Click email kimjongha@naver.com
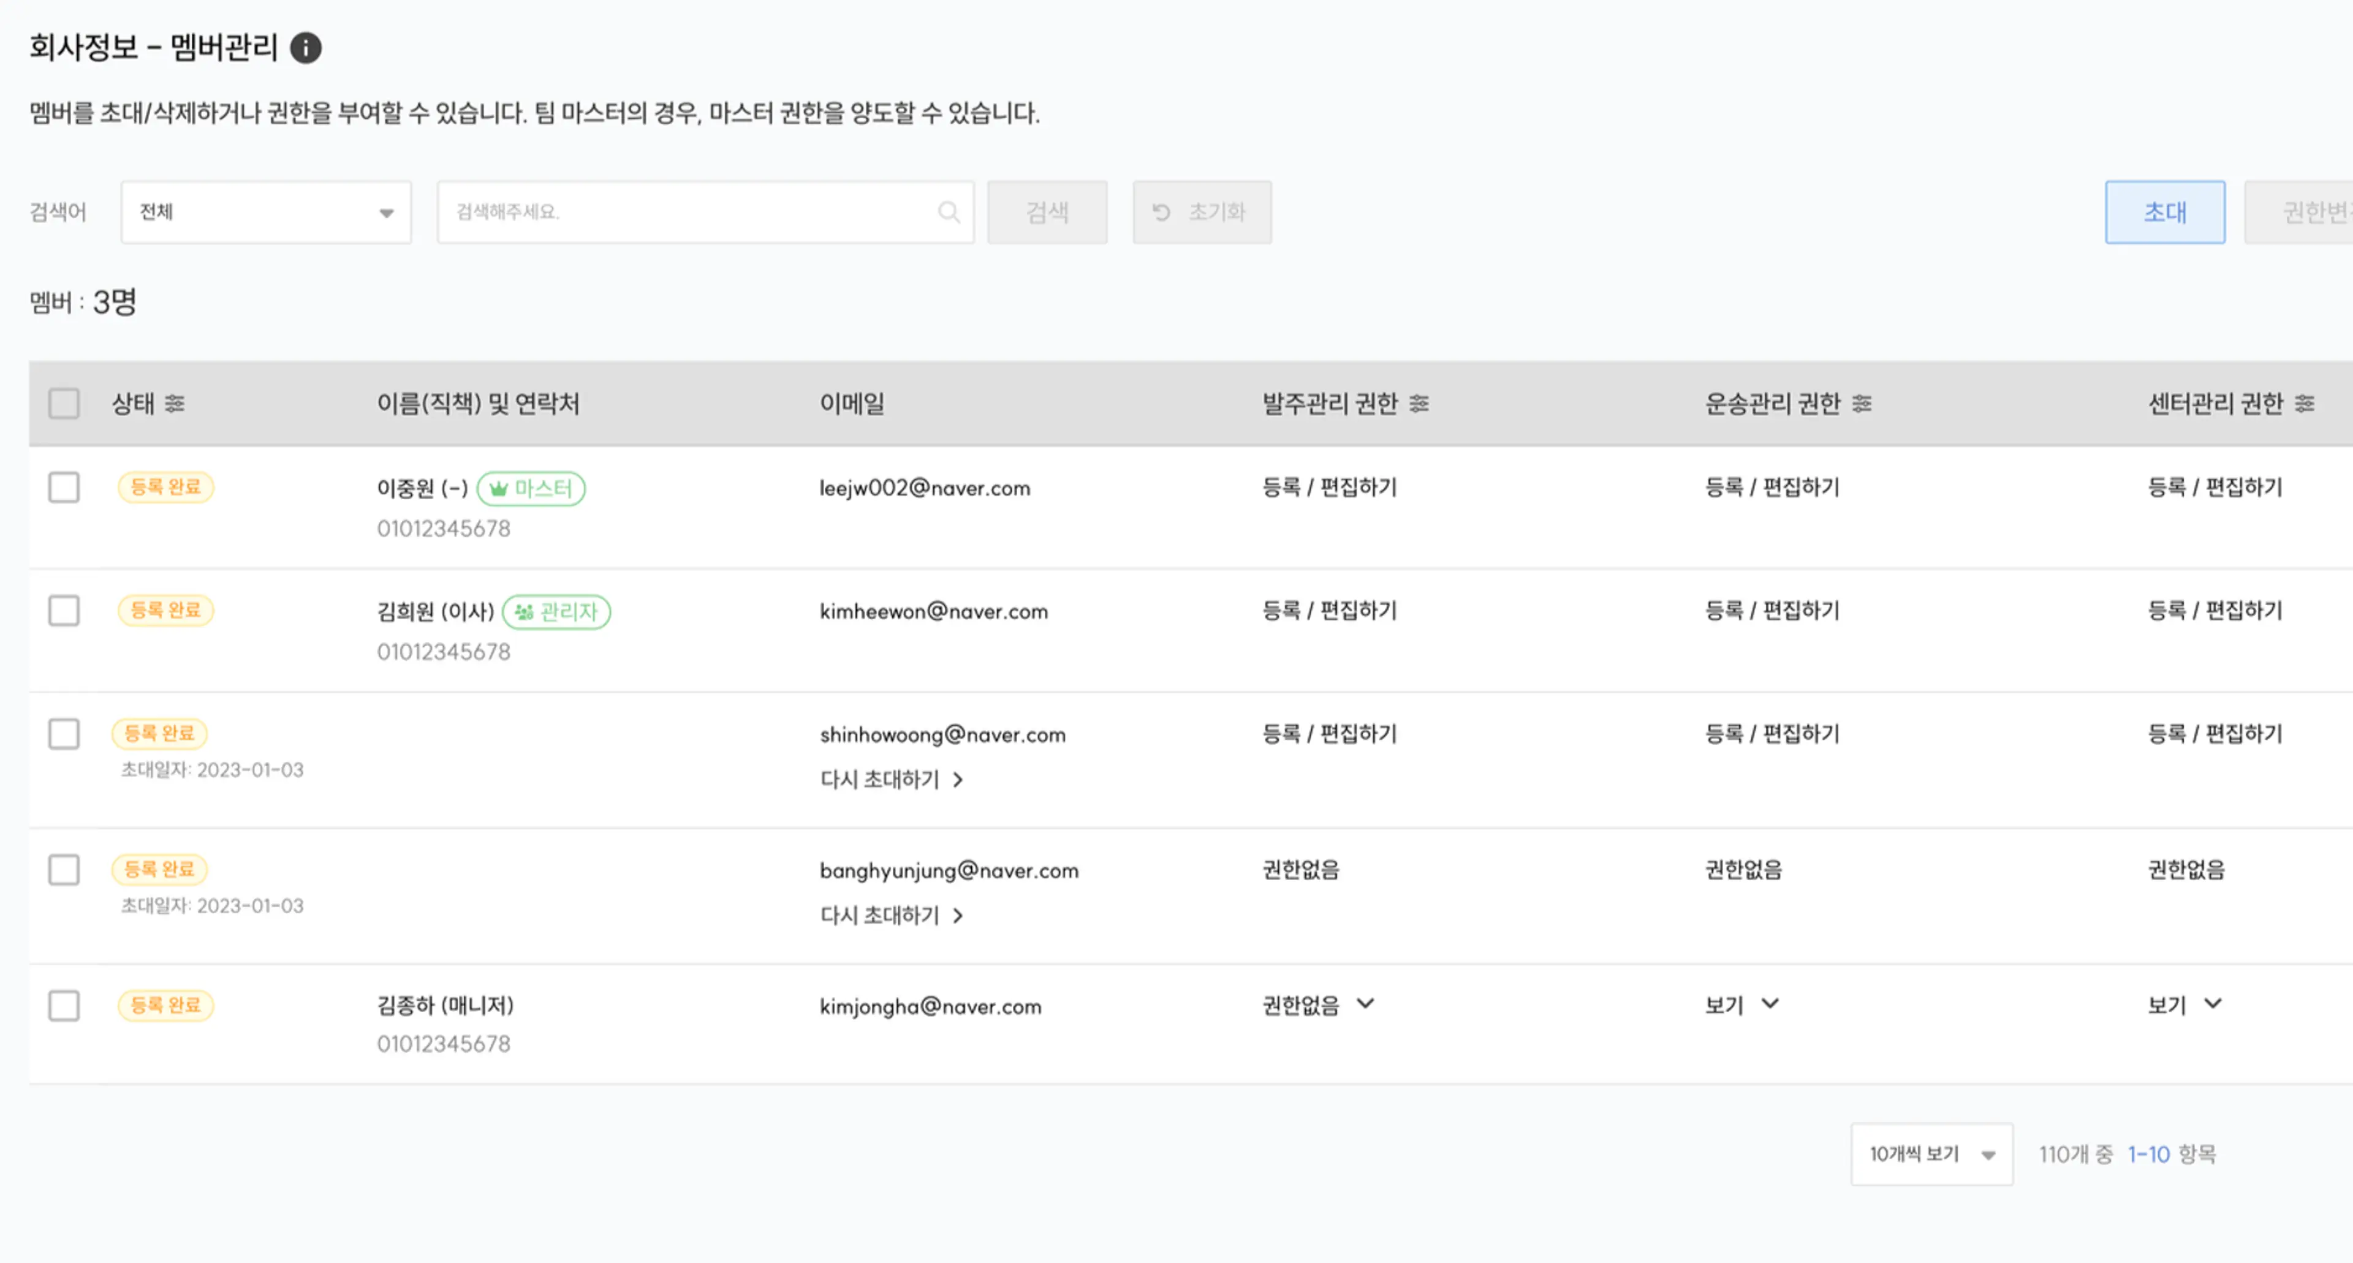The height and width of the screenshot is (1263, 2353). [x=930, y=1006]
